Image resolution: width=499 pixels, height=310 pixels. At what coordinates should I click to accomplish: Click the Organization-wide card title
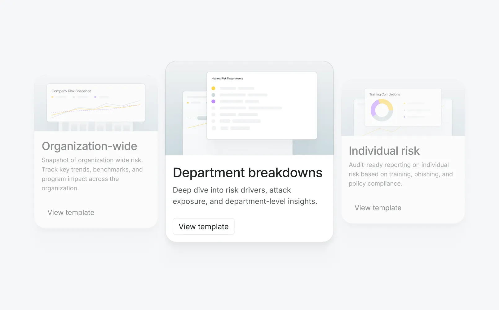pos(90,146)
